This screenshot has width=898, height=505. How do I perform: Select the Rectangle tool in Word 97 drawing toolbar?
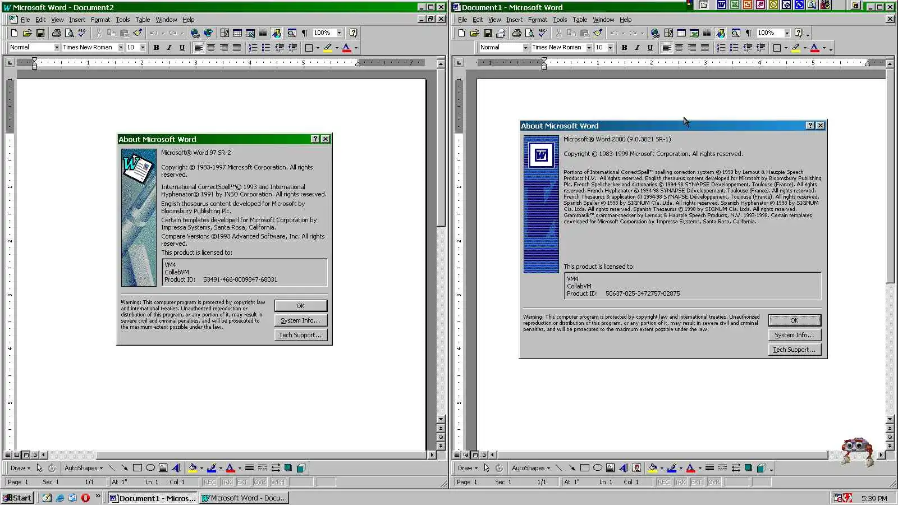click(138, 468)
